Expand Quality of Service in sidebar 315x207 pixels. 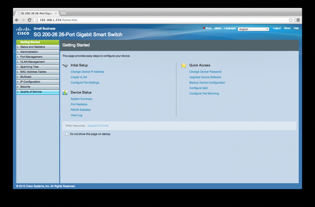pos(31,92)
